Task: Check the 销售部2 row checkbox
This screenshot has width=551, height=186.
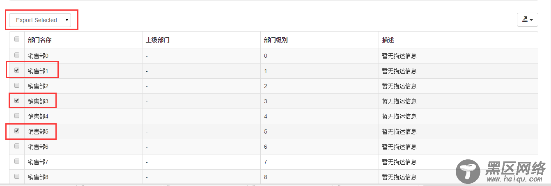Action: (17, 85)
